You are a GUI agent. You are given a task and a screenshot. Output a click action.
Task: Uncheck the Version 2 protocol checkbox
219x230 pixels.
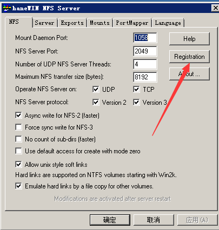click(96, 102)
